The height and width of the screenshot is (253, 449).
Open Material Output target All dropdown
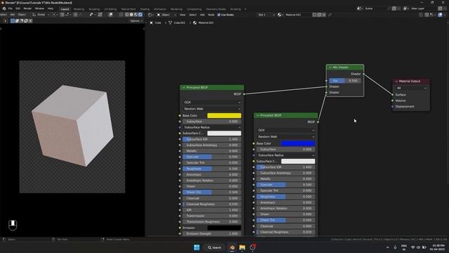(x=411, y=88)
